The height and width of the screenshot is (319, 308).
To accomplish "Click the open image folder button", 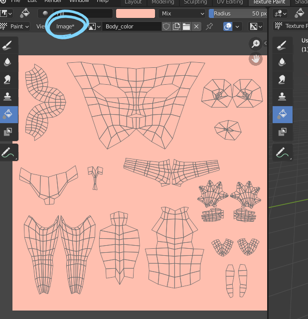I will 186,26.
